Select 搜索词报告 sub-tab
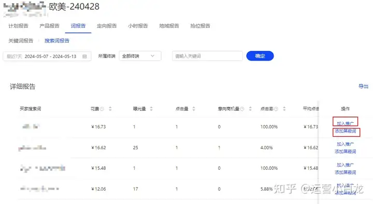 click(57, 41)
